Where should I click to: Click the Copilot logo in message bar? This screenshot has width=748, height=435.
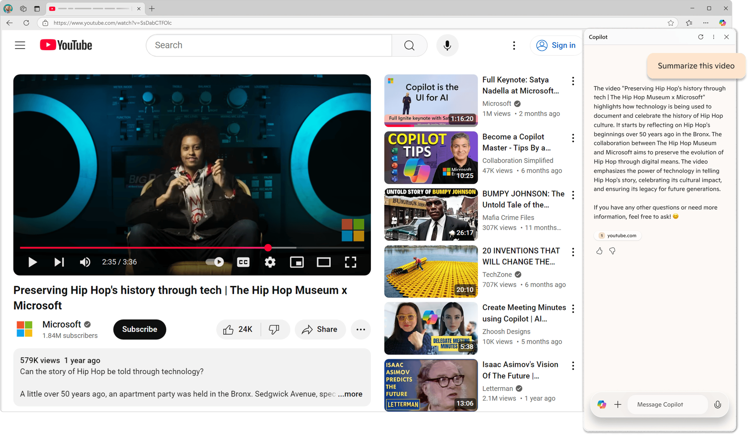pyautogui.click(x=602, y=405)
